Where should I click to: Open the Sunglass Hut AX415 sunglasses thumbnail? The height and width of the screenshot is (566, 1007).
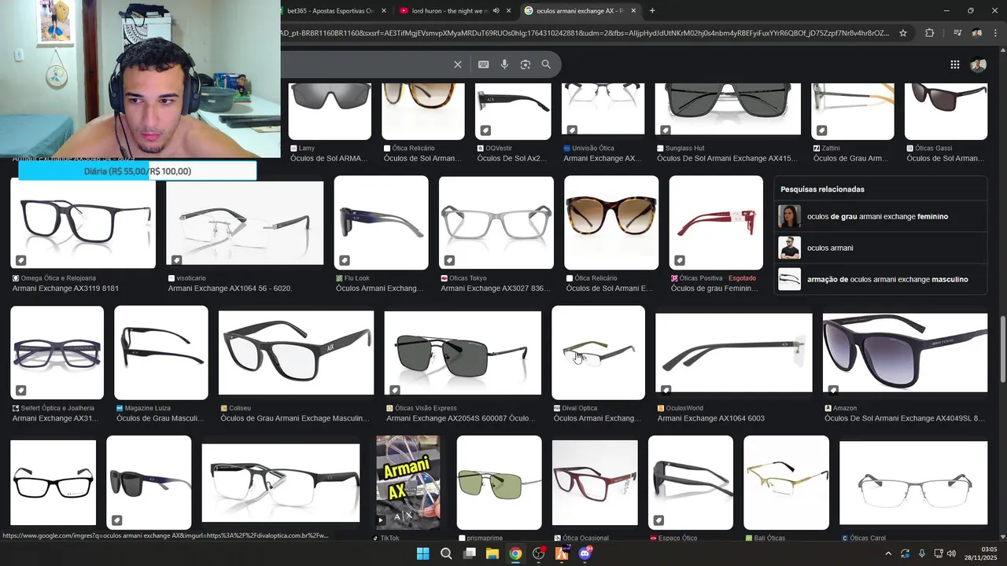click(x=728, y=109)
